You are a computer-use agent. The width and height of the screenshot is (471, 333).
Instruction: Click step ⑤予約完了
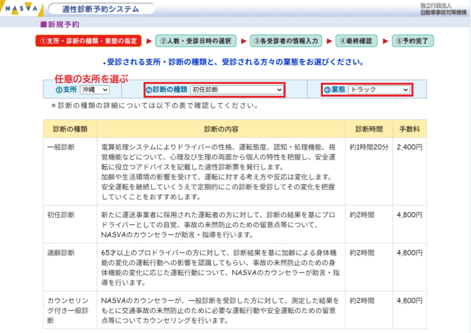413,41
